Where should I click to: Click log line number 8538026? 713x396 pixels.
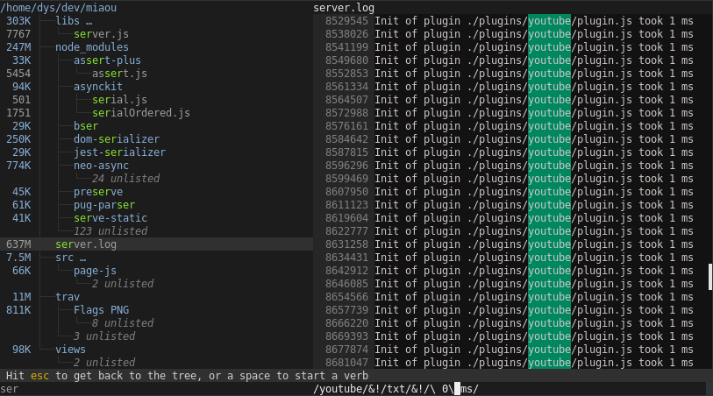tap(346, 34)
